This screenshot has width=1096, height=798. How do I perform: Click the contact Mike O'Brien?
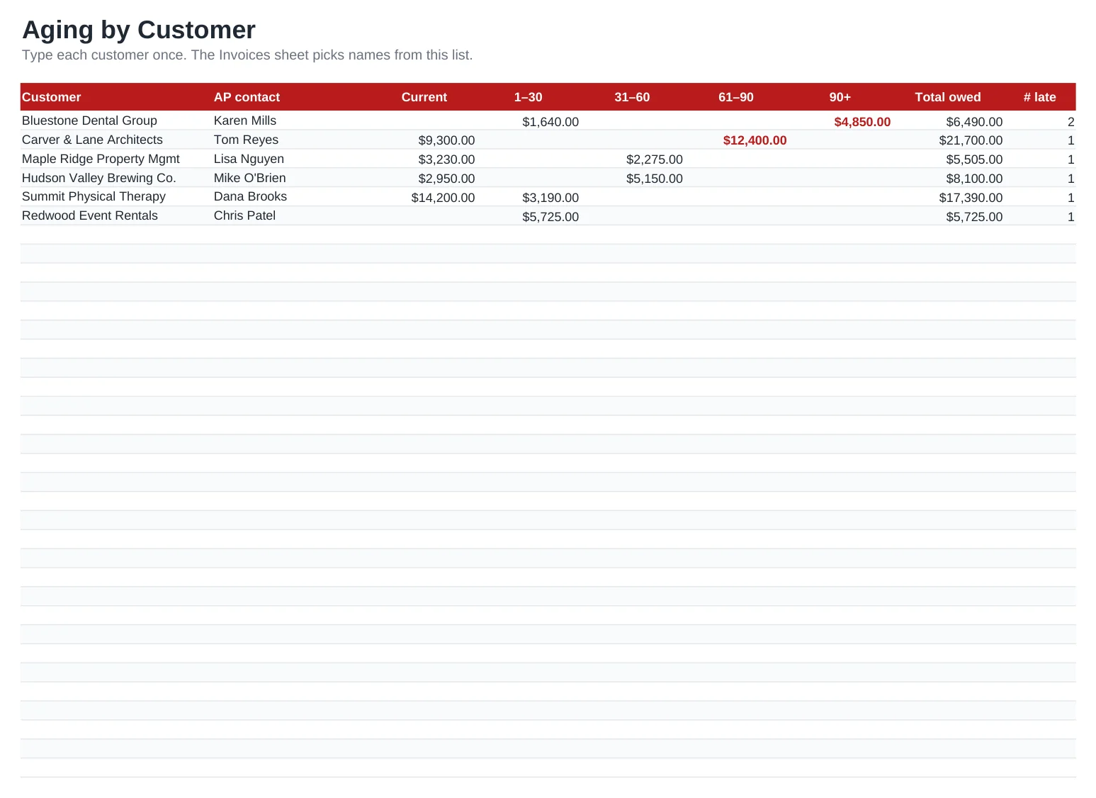tap(249, 178)
